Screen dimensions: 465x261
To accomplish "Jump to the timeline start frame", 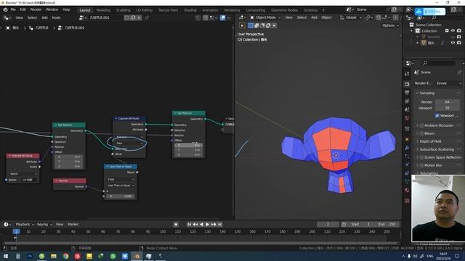I will coord(189,225).
